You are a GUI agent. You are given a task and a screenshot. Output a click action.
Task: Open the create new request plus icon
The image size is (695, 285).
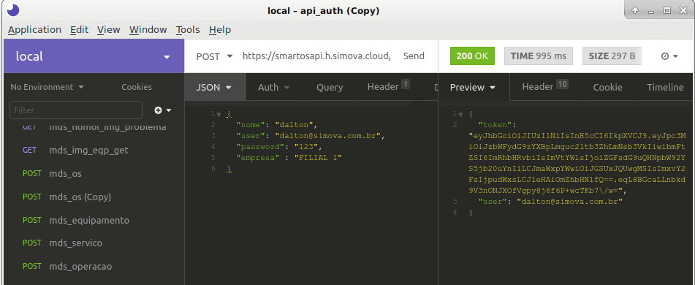pyautogui.click(x=159, y=110)
